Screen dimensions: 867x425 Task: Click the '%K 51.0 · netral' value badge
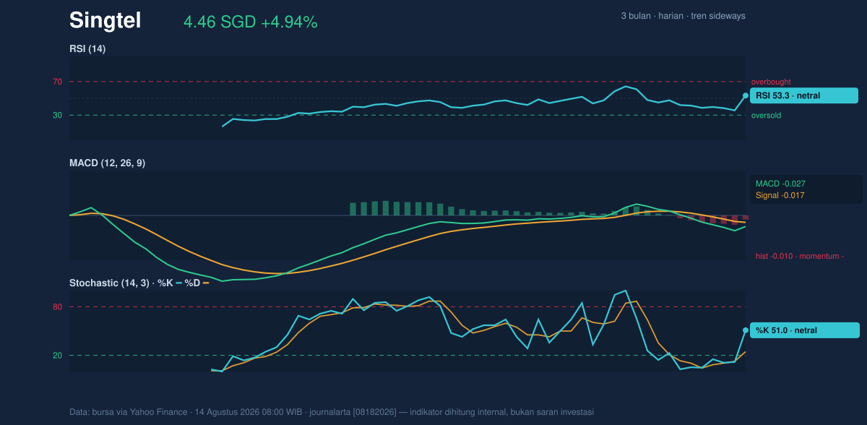[x=804, y=330]
